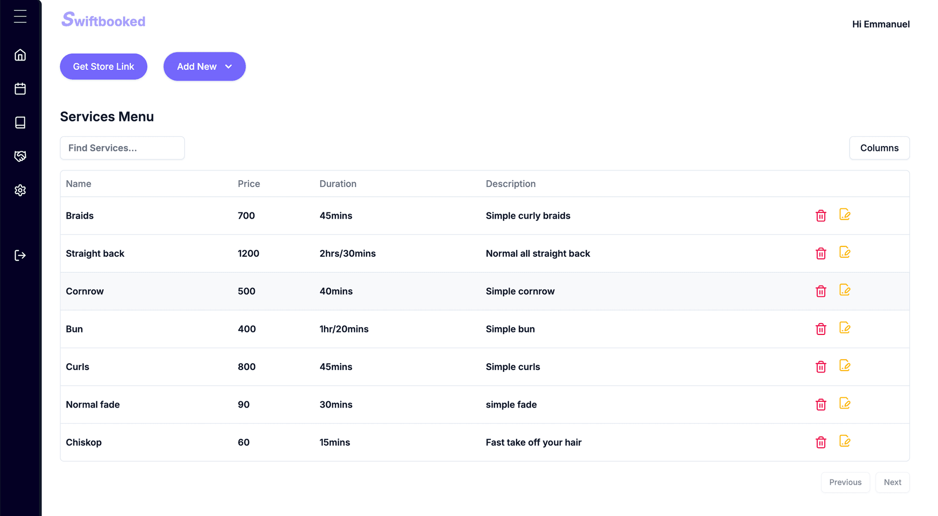This screenshot has width=938, height=516.
Task: Click the Find Services search field
Action: (122, 148)
